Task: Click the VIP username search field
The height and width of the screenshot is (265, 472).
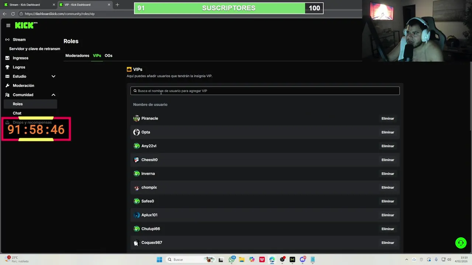Action: point(265,91)
